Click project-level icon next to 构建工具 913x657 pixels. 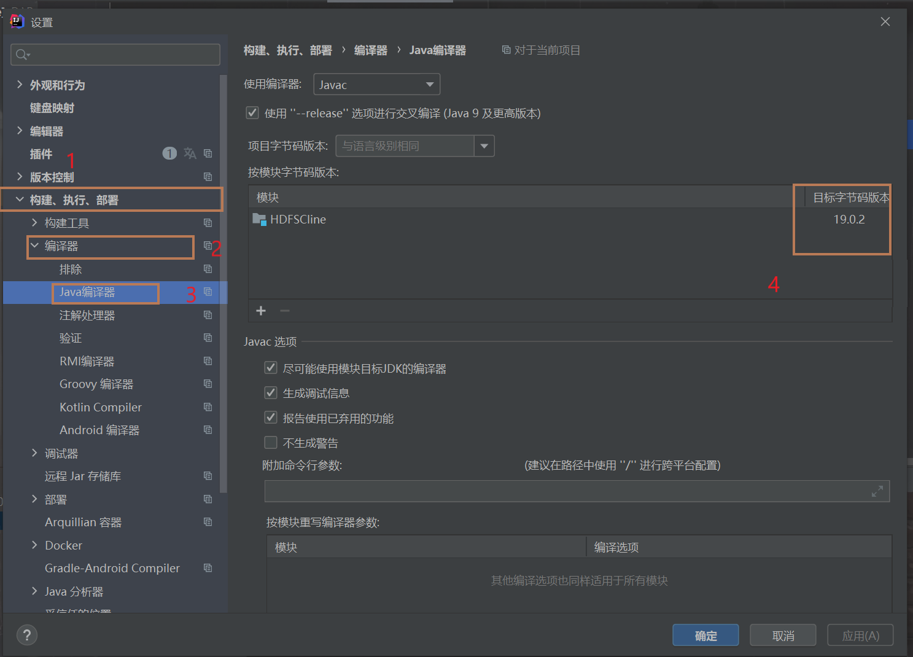click(208, 223)
